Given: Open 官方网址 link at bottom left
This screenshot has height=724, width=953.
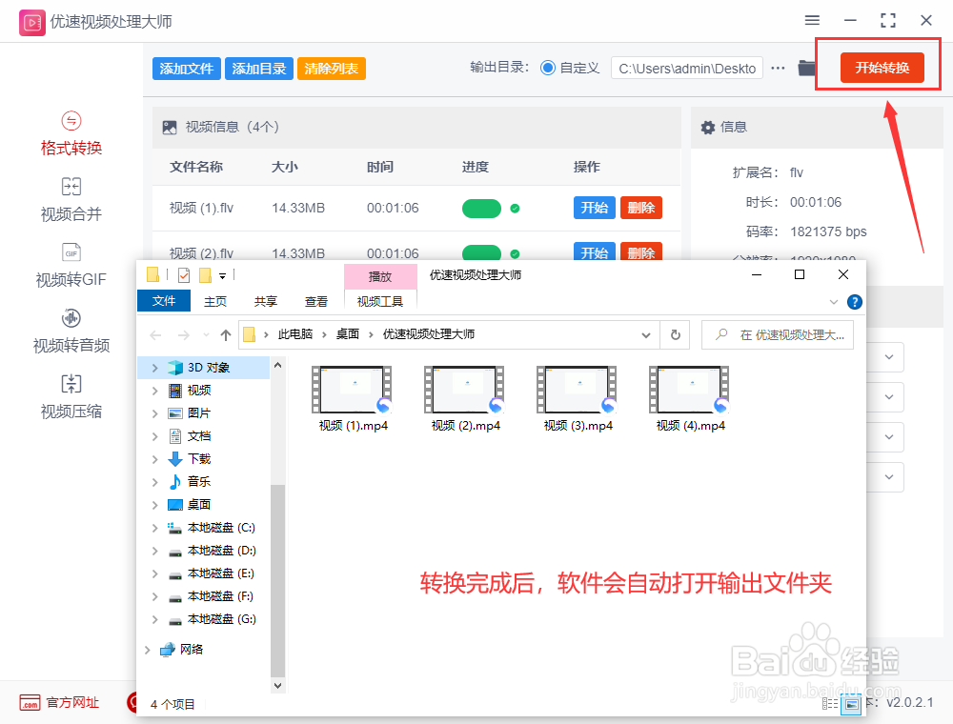Looking at the screenshot, I should (58, 703).
